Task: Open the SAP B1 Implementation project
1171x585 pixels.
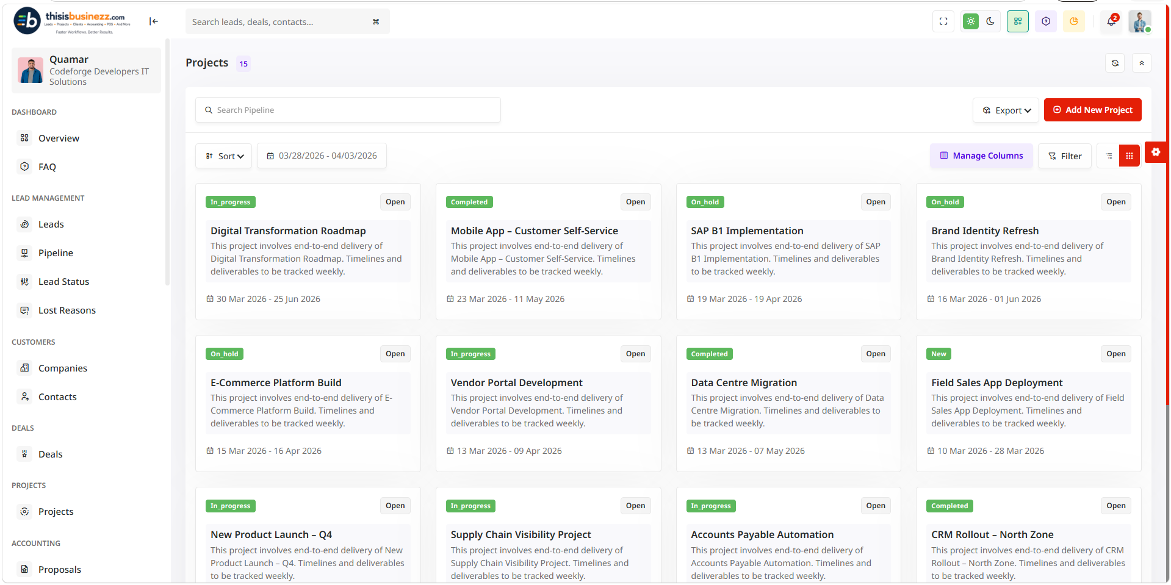Action: click(876, 202)
